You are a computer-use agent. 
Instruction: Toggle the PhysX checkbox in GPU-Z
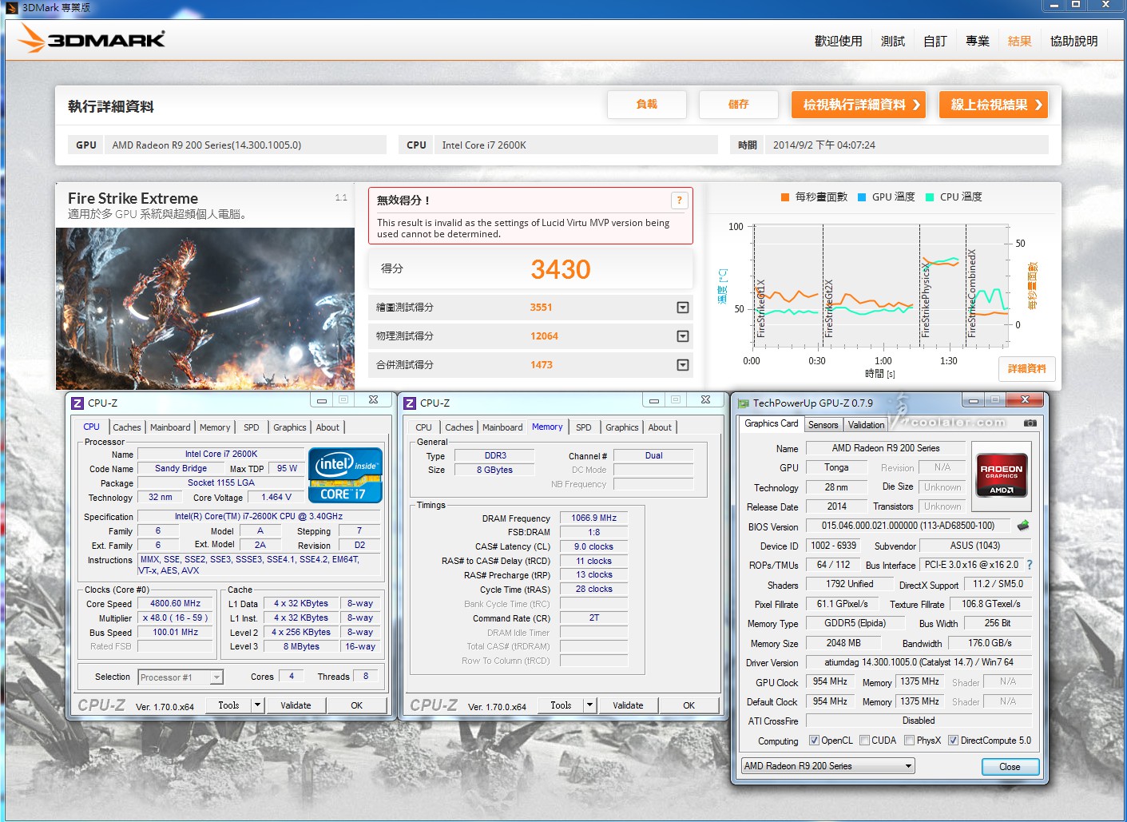pyautogui.click(x=909, y=741)
